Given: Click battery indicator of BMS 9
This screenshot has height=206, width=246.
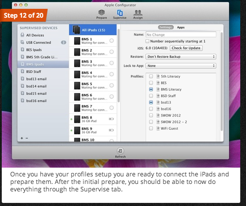Looking at the screenshot, I should (x=111, y=130).
